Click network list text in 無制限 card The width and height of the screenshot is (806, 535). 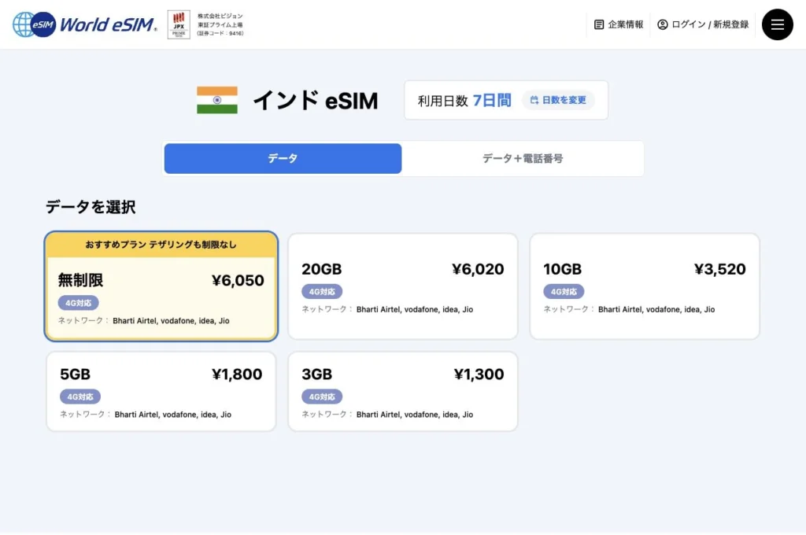pyautogui.click(x=171, y=321)
